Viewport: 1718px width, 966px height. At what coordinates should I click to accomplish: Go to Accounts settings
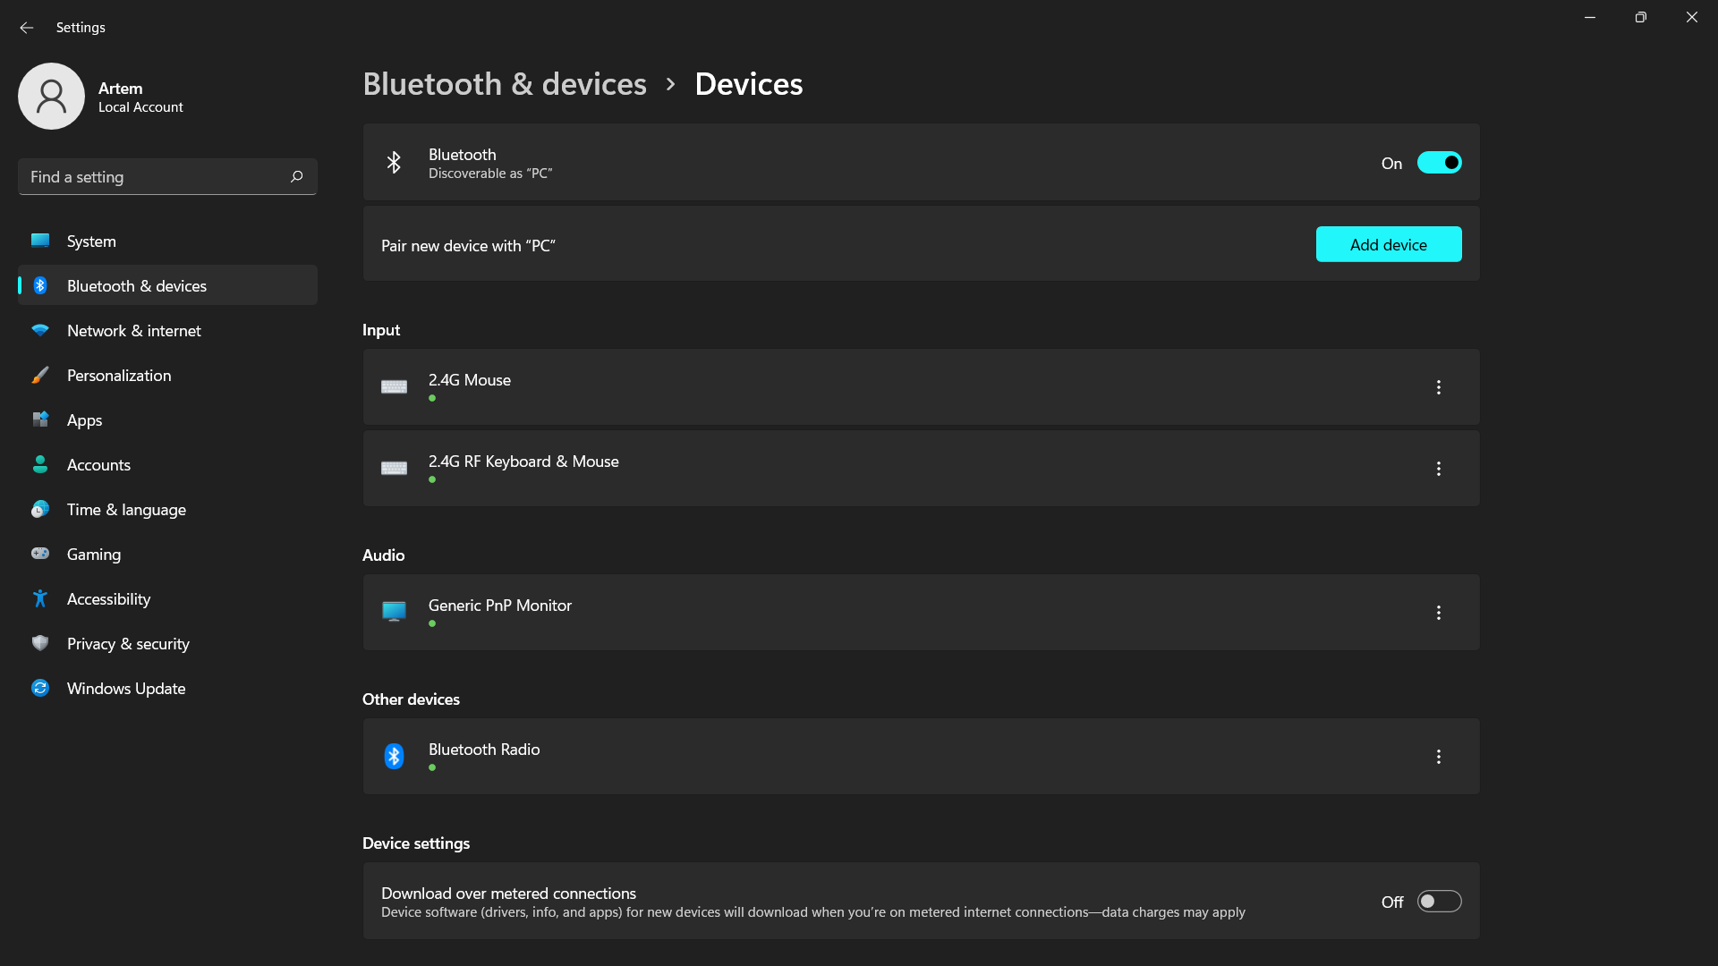(167, 464)
